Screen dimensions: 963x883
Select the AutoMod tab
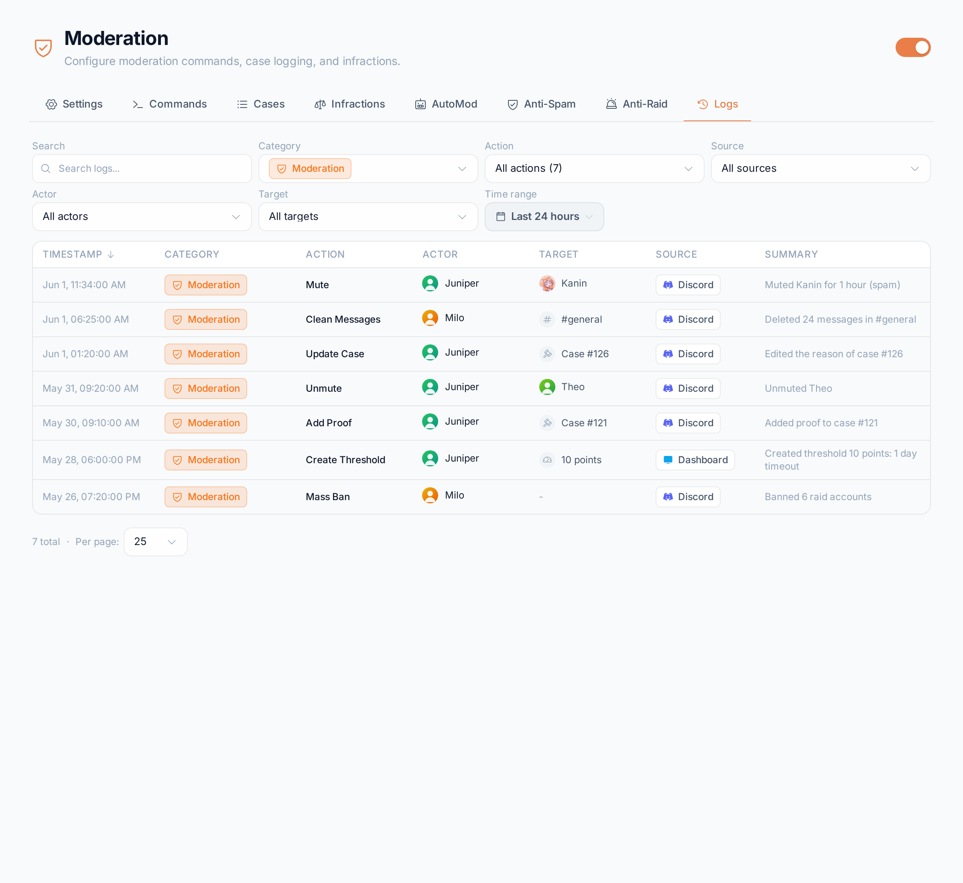[x=446, y=104]
